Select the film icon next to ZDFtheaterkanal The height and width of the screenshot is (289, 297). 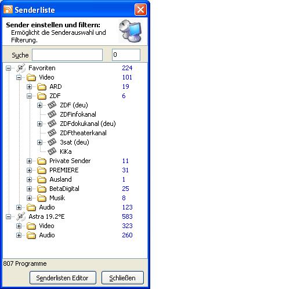pos(52,133)
